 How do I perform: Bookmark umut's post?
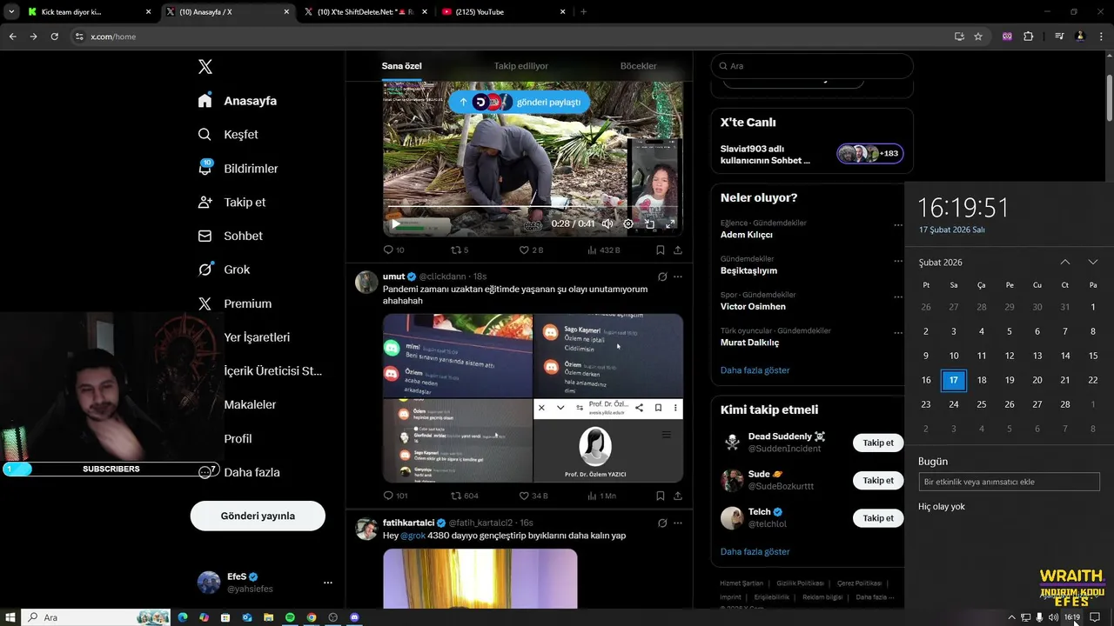click(661, 496)
